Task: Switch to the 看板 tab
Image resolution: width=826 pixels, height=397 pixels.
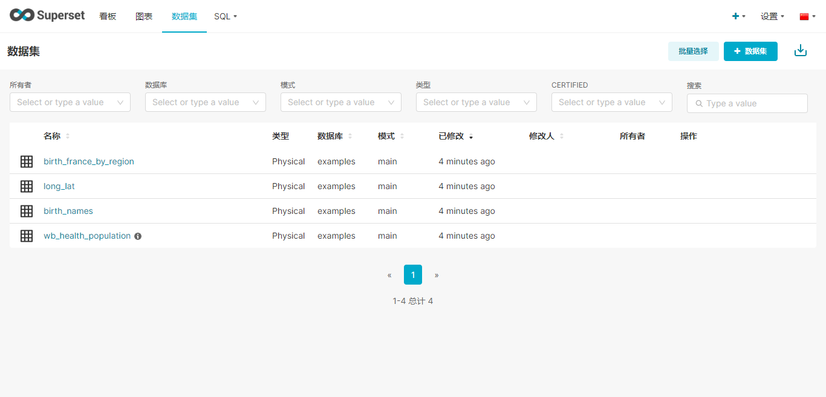Action: pos(108,16)
